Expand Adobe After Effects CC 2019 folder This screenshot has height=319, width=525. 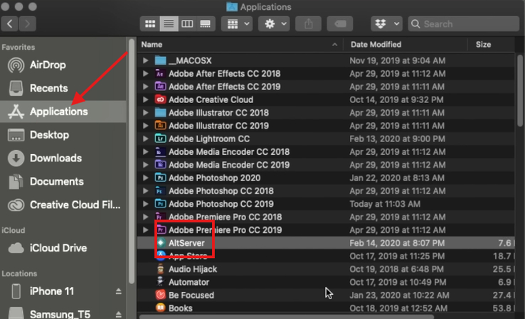pyautogui.click(x=145, y=87)
